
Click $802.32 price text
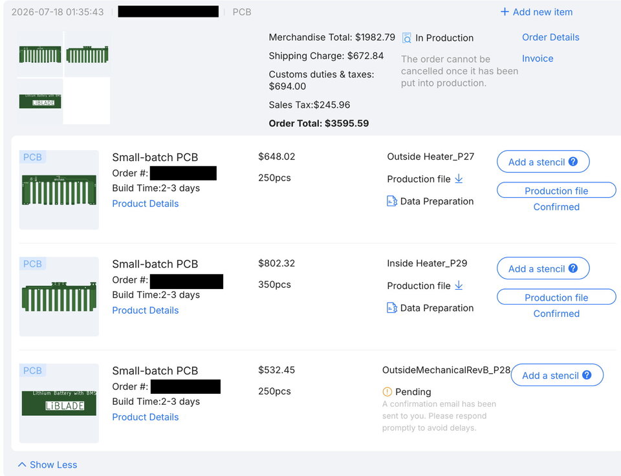tap(276, 263)
